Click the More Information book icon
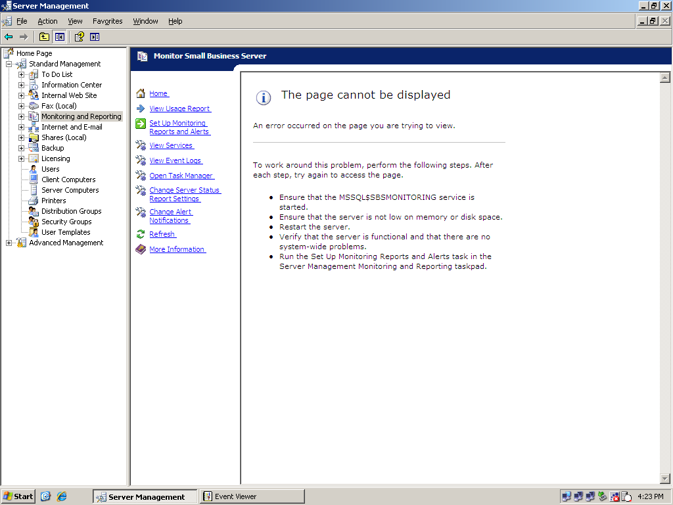The height and width of the screenshot is (505, 673). click(x=141, y=249)
